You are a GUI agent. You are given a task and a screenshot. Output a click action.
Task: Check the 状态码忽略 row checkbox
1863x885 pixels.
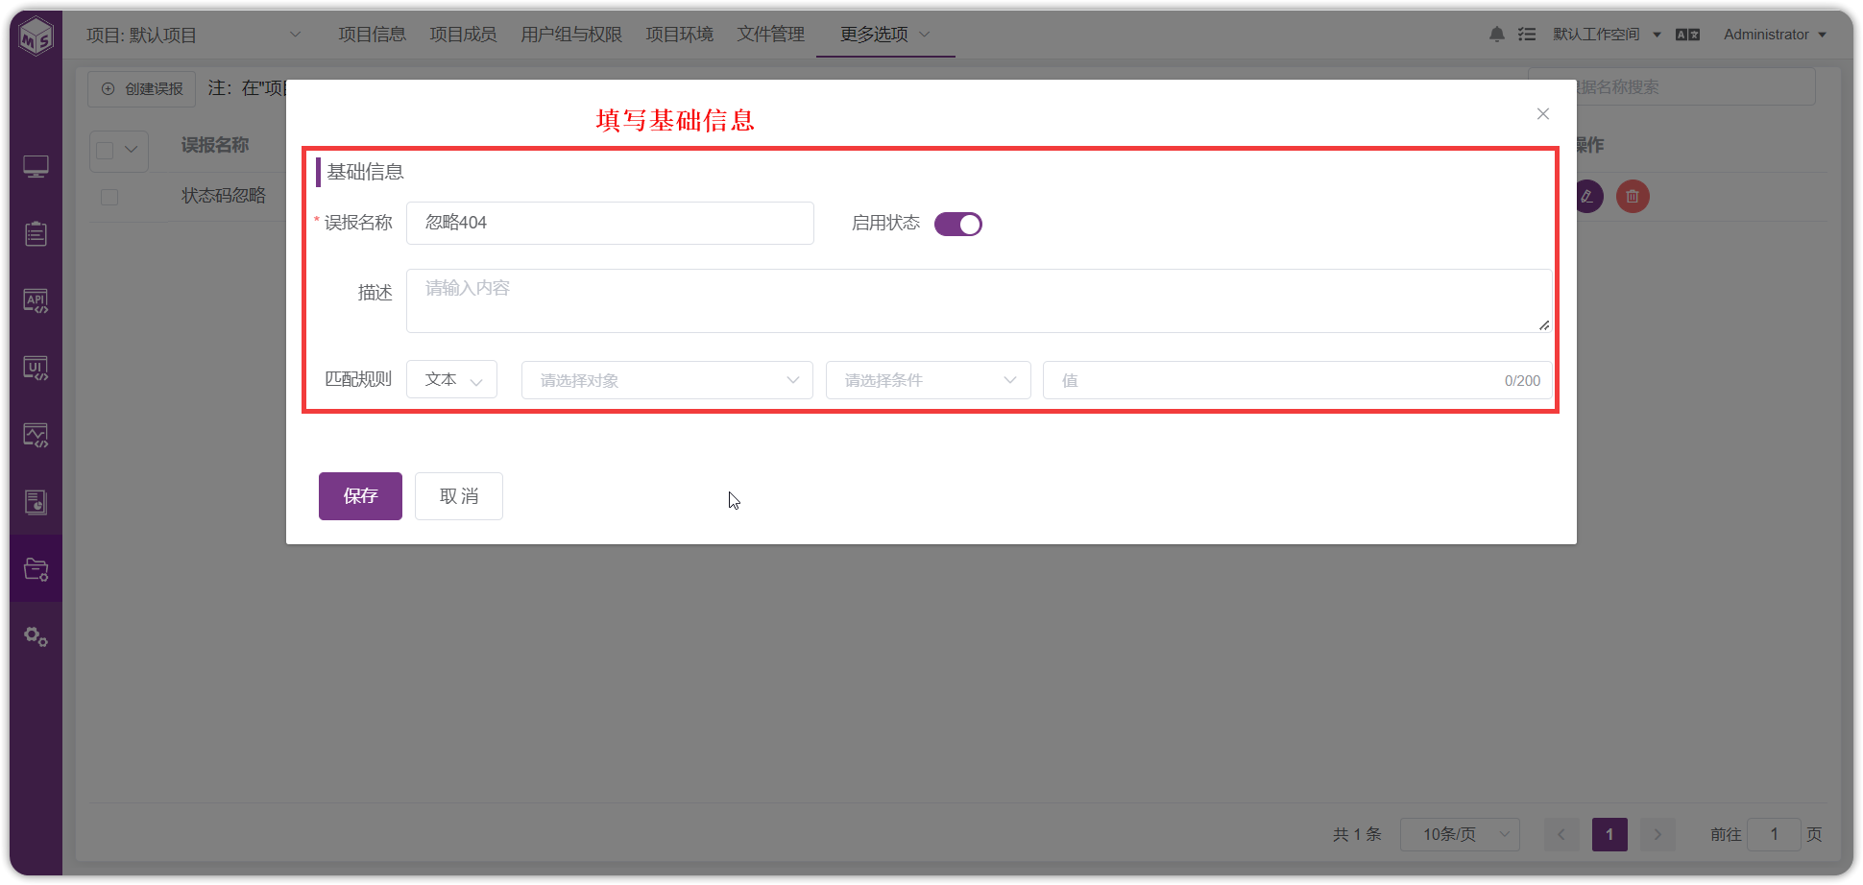[x=109, y=197]
